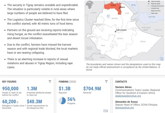Click the $40.3M unmet requirements figure
This screenshot has height=113, width=165.
point(34,102)
